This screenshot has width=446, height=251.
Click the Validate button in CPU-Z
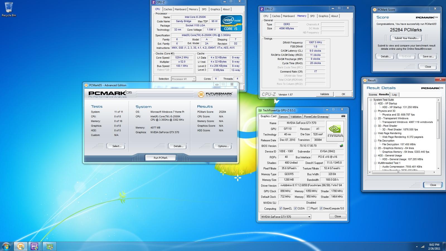coord(324,94)
